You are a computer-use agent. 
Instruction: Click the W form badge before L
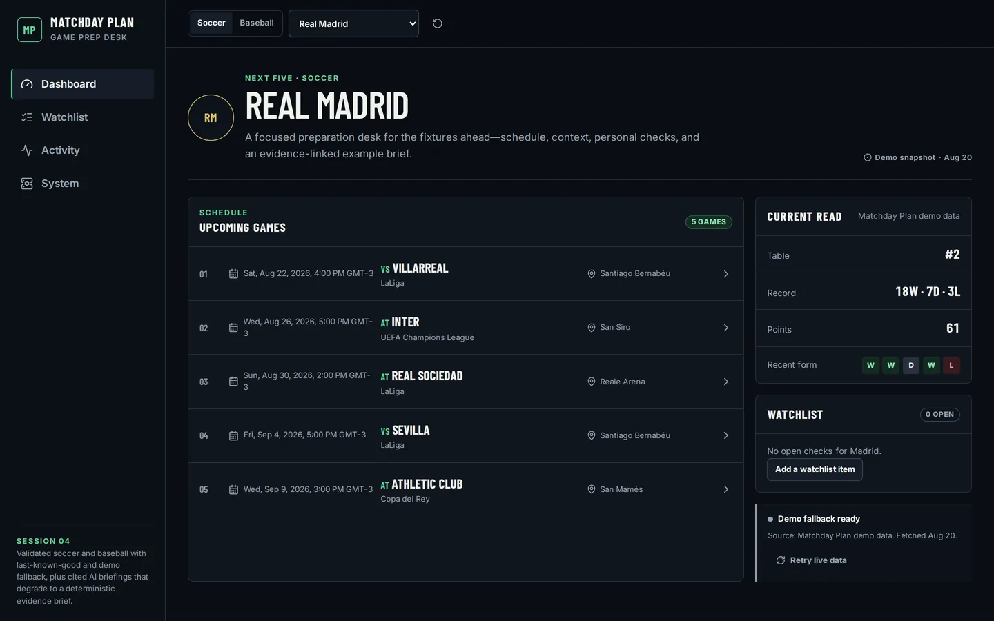click(x=931, y=365)
